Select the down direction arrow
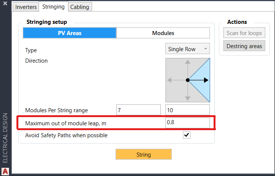The height and width of the screenshot is (176, 275). pos(188,97)
